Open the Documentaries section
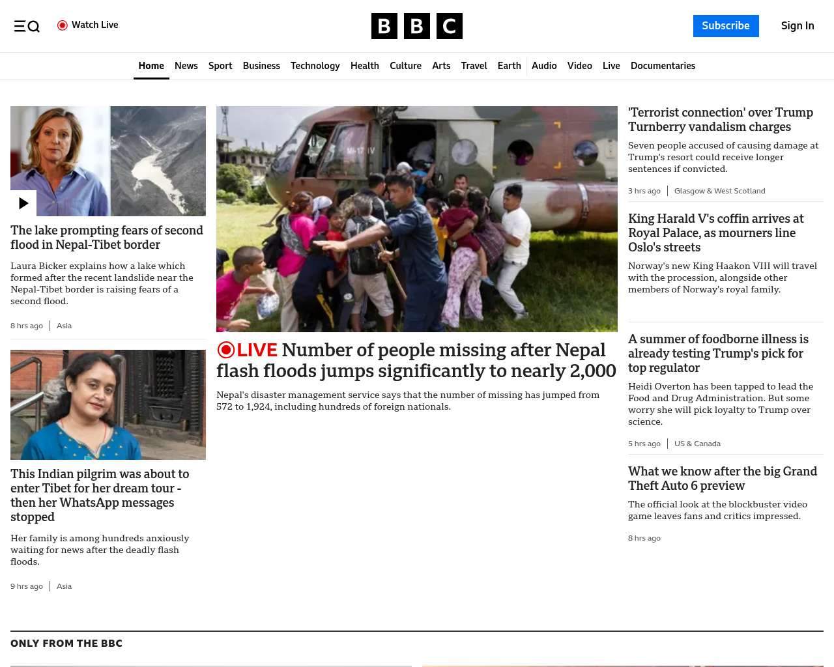 (663, 66)
